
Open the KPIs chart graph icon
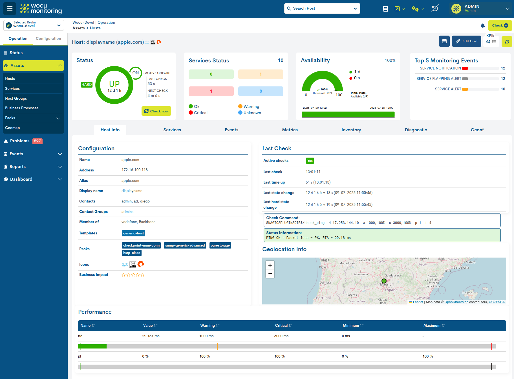488,42
